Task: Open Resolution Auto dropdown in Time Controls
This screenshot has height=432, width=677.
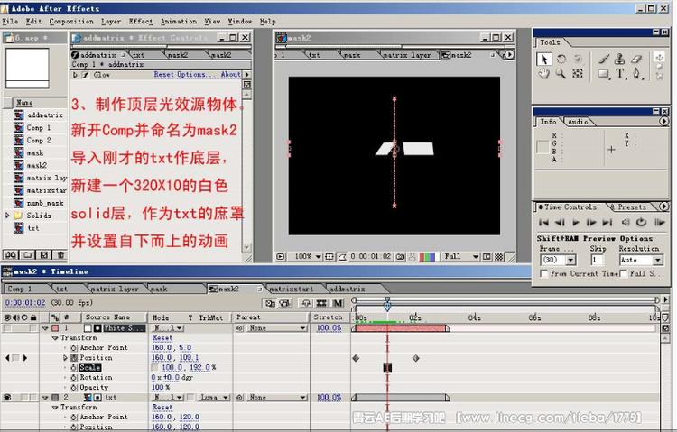Action: (657, 261)
